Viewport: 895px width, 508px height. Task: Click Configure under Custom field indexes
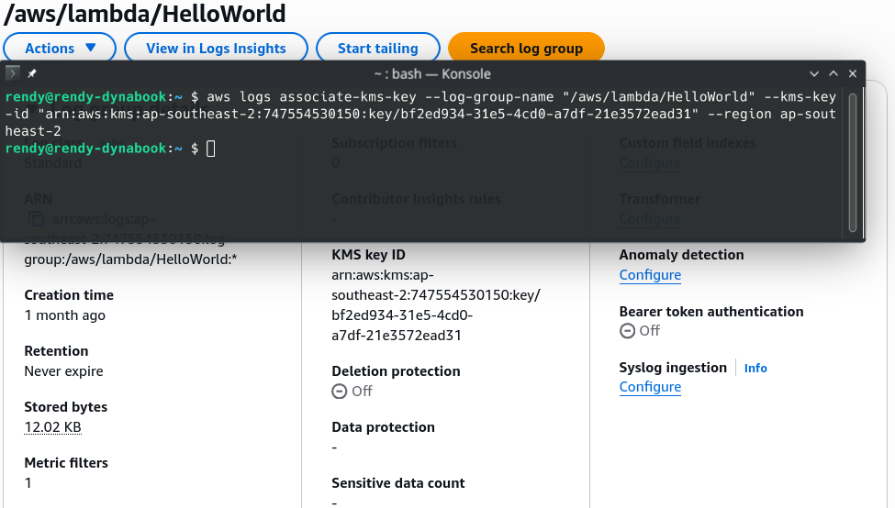(650, 163)
